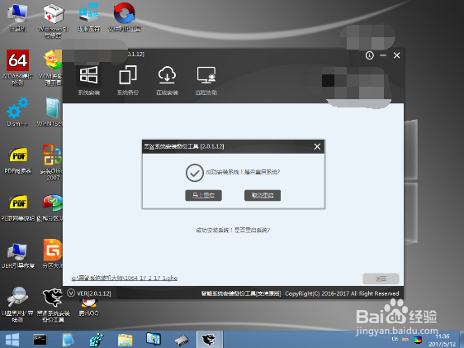The width and height of the screenshot is (464, 348).
Task: Open the WinNTSetup desktop icon
Action: pyautogui.click(x=50, y=112)
